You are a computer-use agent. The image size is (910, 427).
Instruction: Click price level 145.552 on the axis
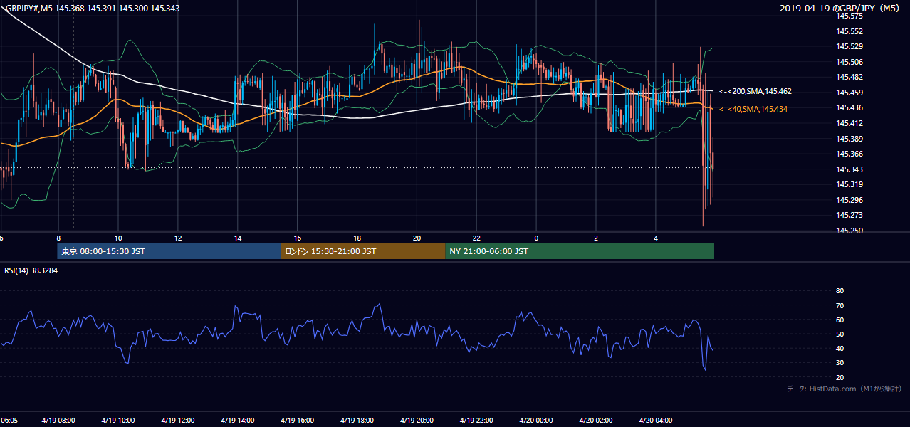coord(849,31)
